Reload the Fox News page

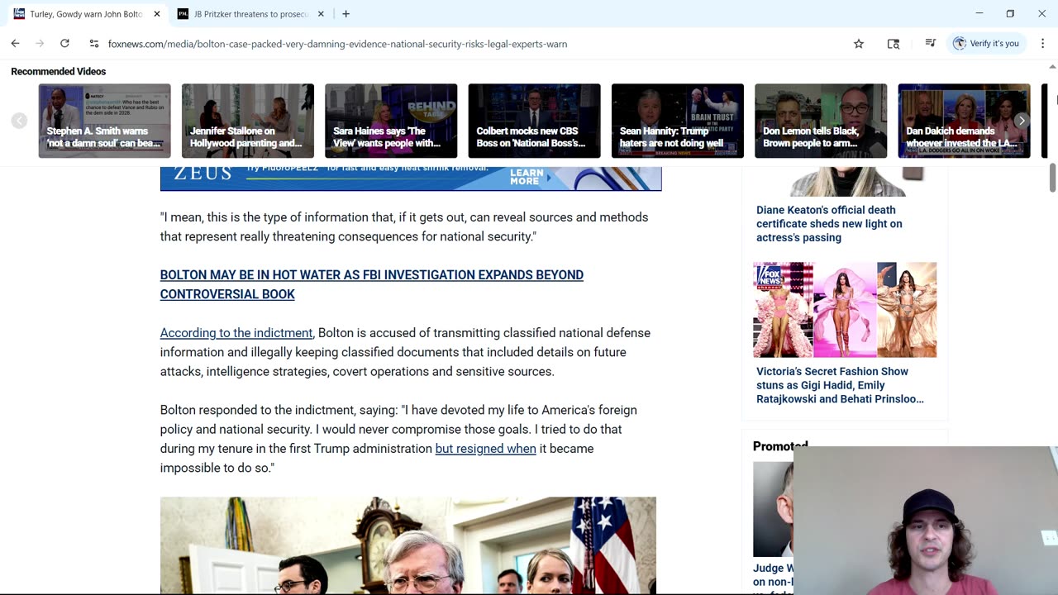[64, 44]
